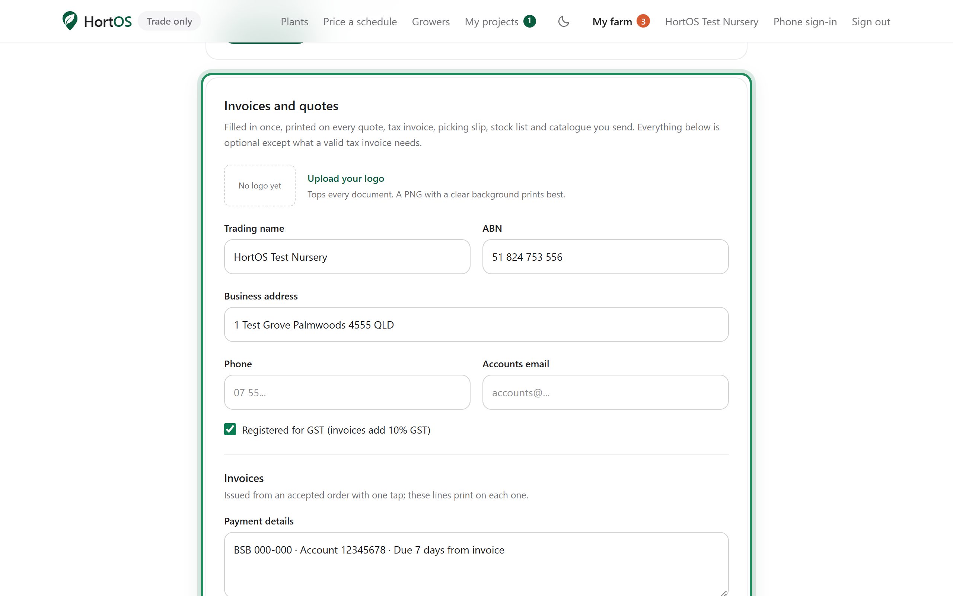Focus the ABN input field
This screenshot has height=596, width=953.
pos(605,257)
